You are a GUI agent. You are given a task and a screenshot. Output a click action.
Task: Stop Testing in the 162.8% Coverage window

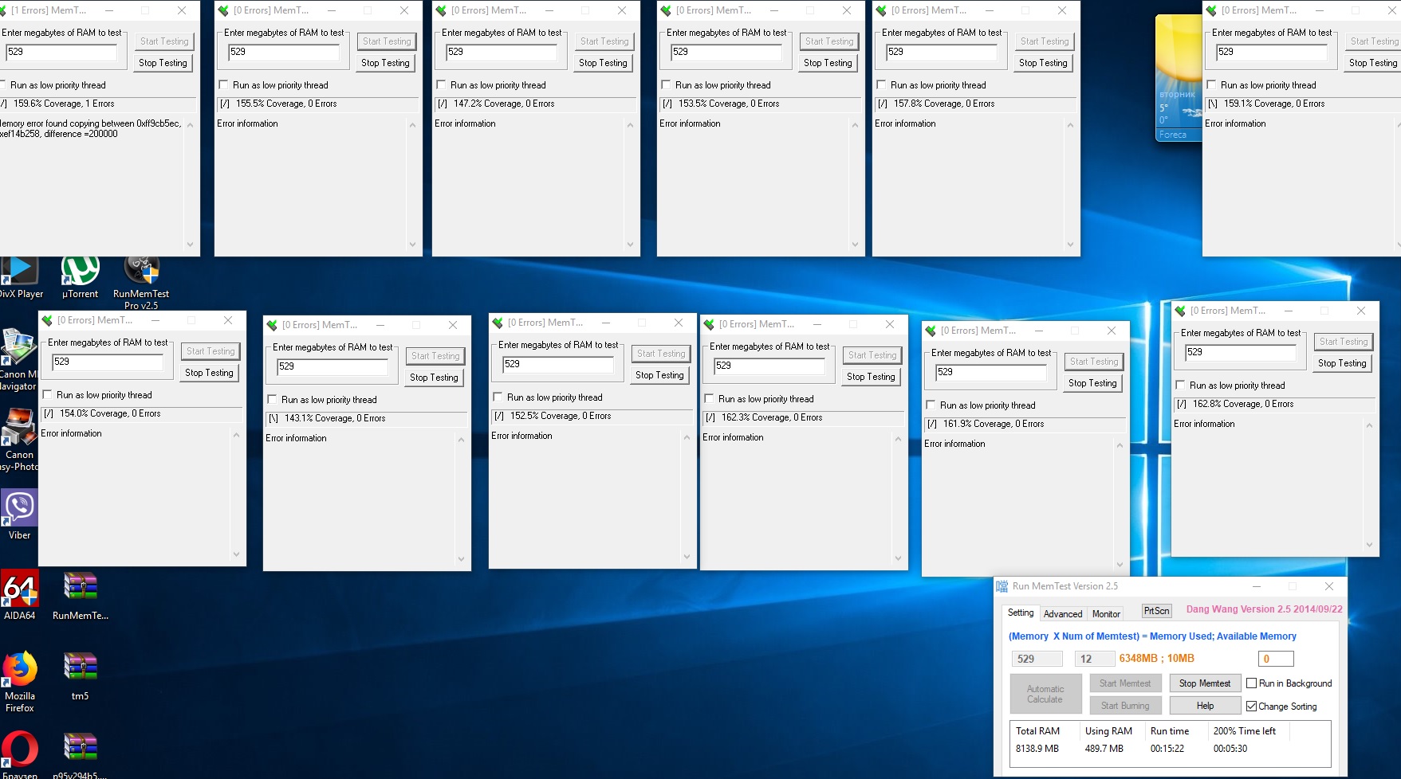(1342, 363)
